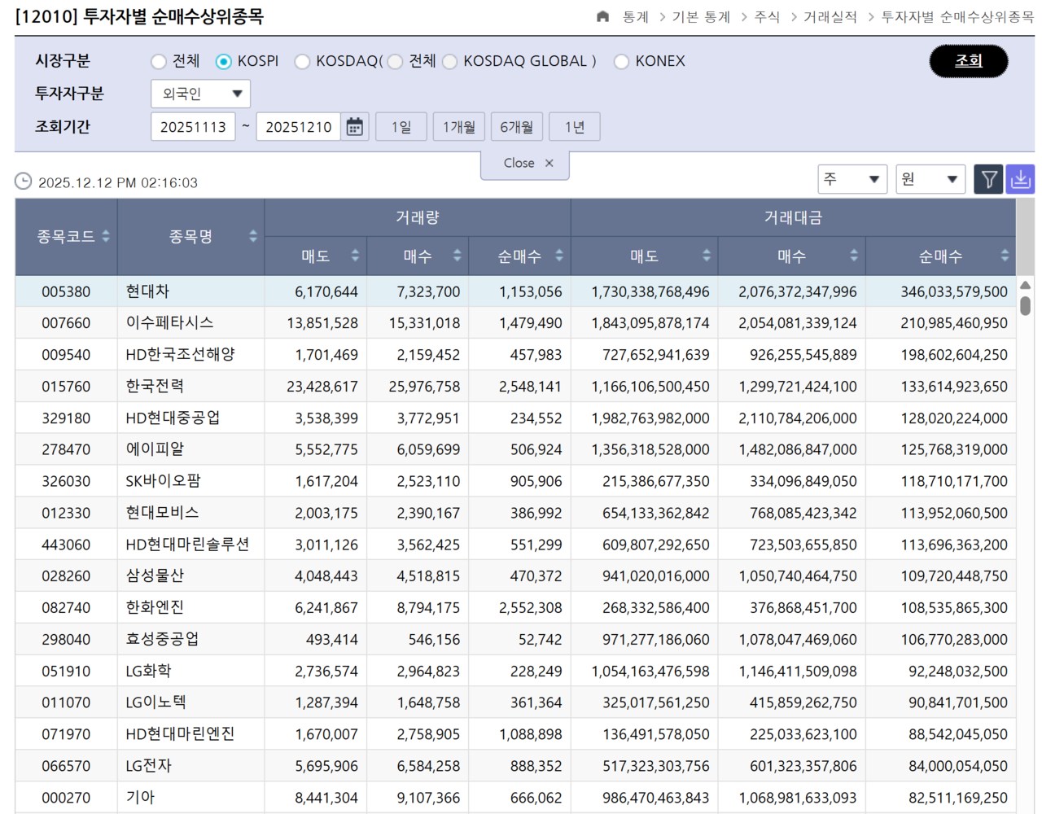Sort 거래량 순매수 column
Viewport: 1042px width, 814px height.
coord(559,256)
